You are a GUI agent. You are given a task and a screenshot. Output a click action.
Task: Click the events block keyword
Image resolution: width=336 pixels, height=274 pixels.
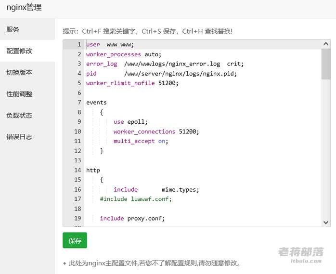(x=96, y=103)
